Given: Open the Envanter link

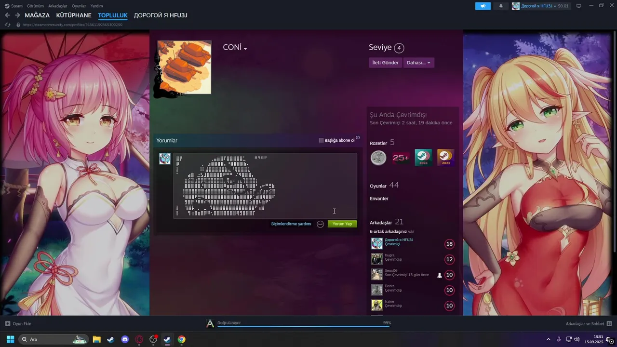Looking at the screenshot, I should 379,199.
